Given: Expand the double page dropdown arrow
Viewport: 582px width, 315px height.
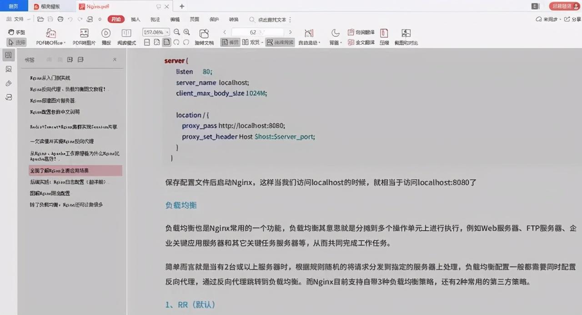Looking at the screenshot, I should coord(262,43).
